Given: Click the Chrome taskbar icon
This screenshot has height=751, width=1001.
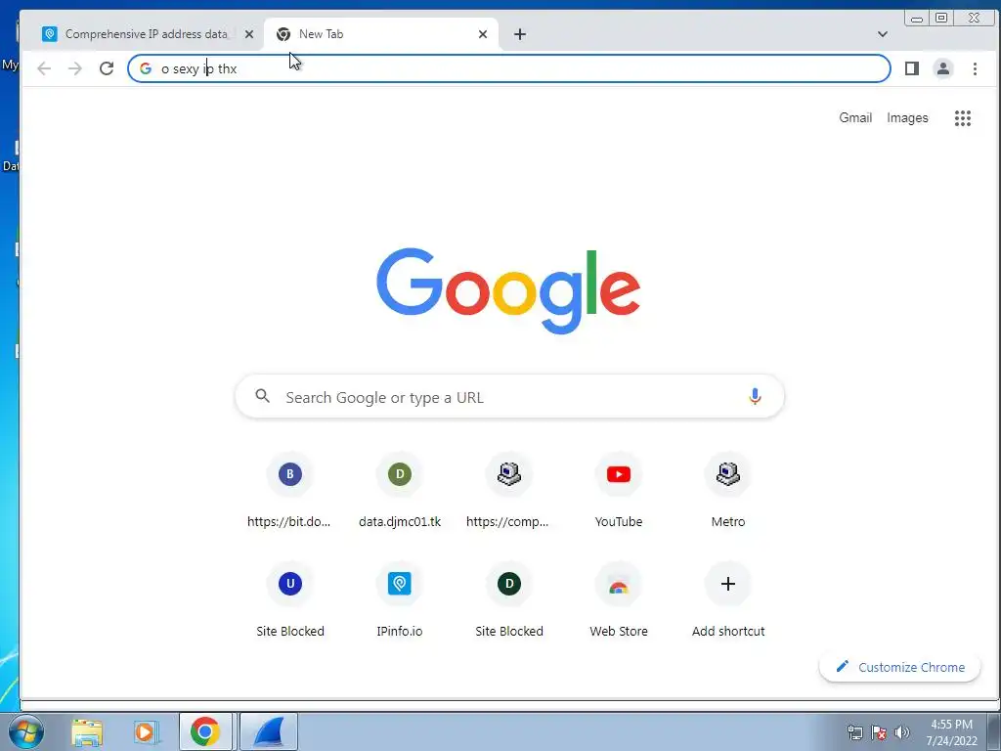Looking at the screenshot, I should click(205, 731).
